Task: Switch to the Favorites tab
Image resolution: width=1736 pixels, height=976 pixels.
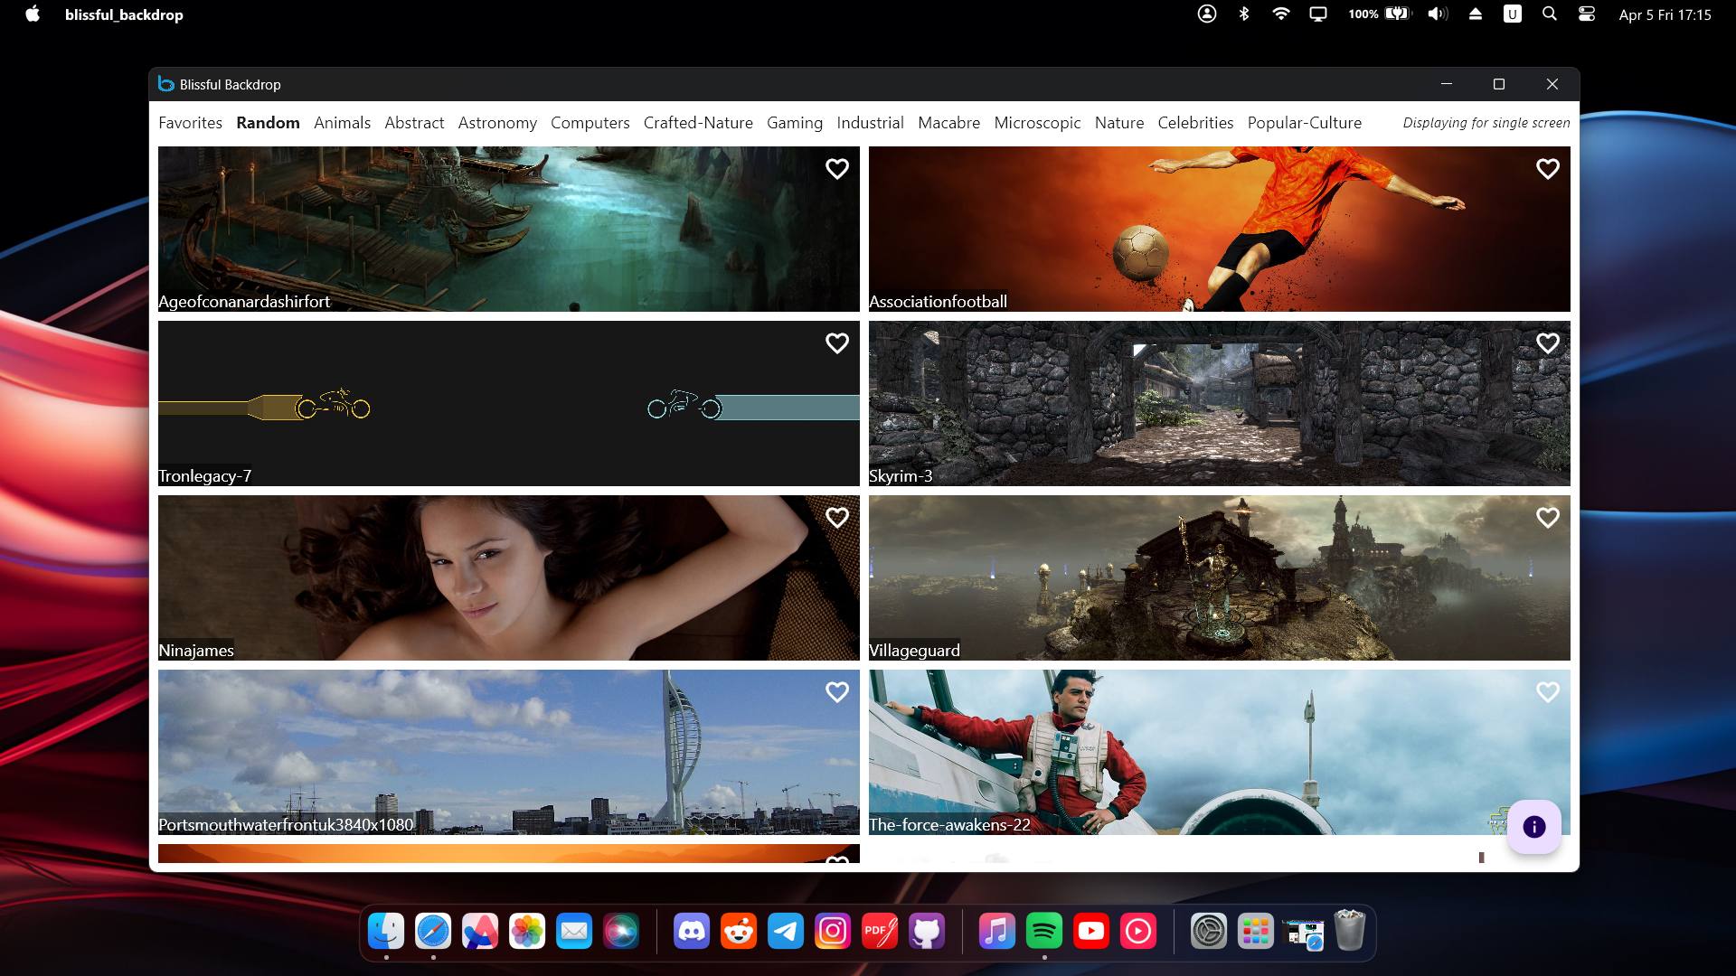Action: coord(190,123)
